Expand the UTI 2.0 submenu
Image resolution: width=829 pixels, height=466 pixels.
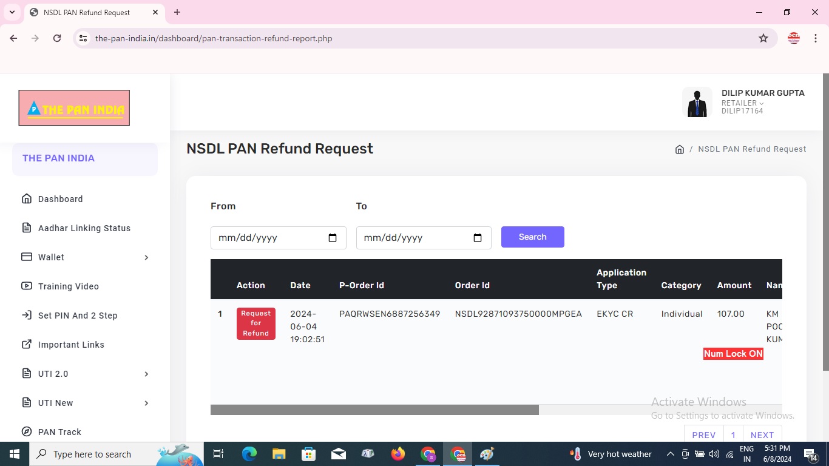click(146, 374)
